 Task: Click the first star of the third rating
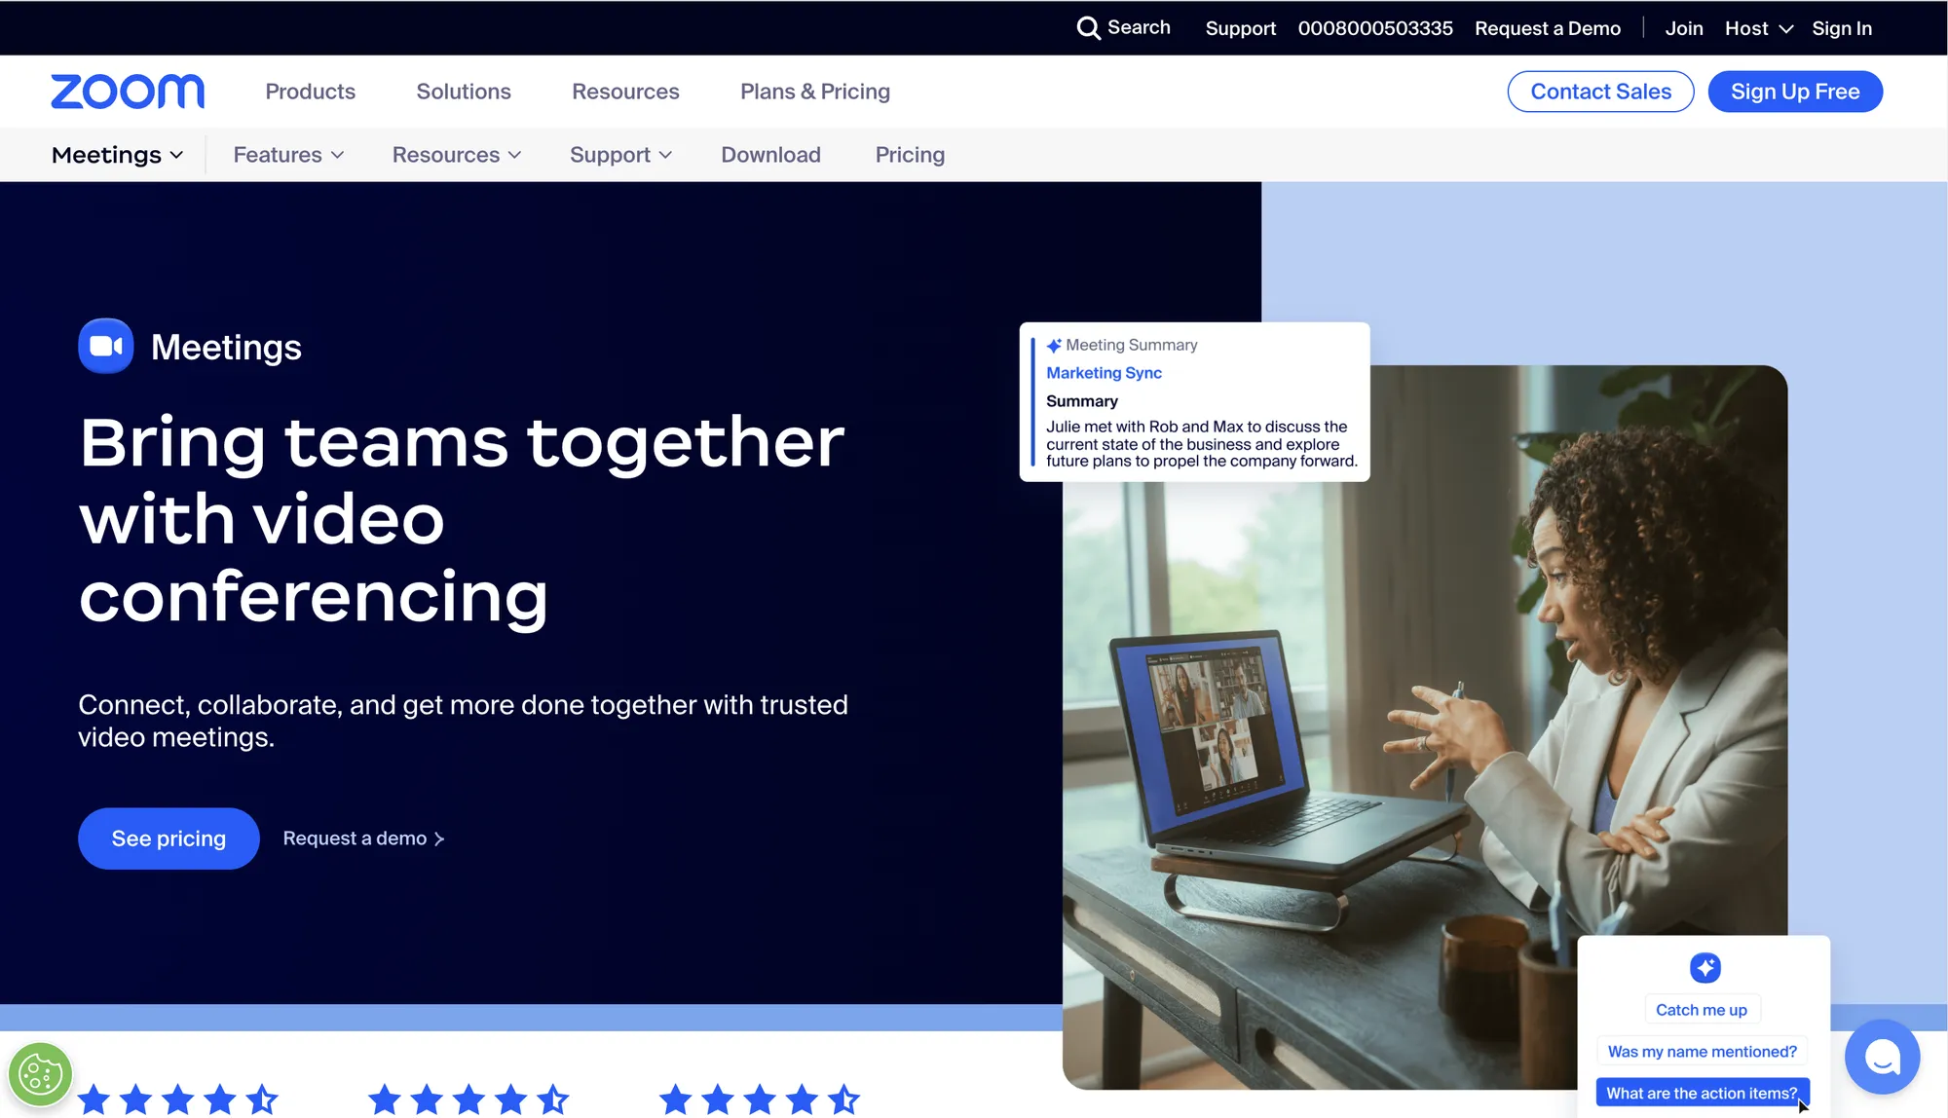[676, 1099]
